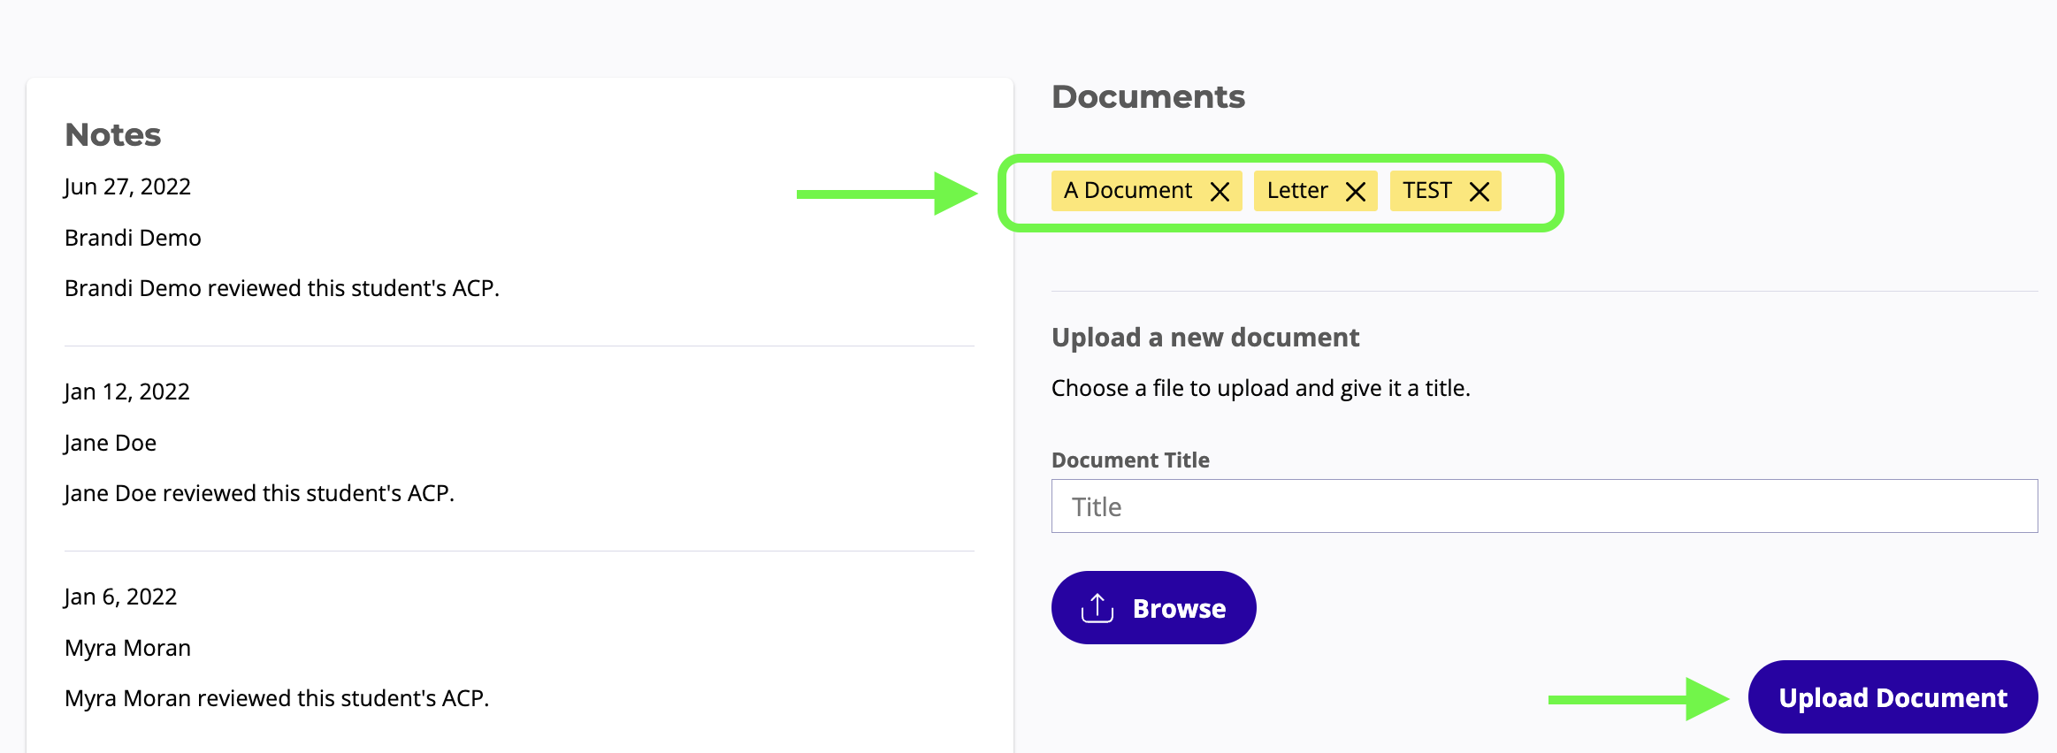
Task: Open the "Letter" document tag
Action: pyautogui.click(x=1296, y=191)
